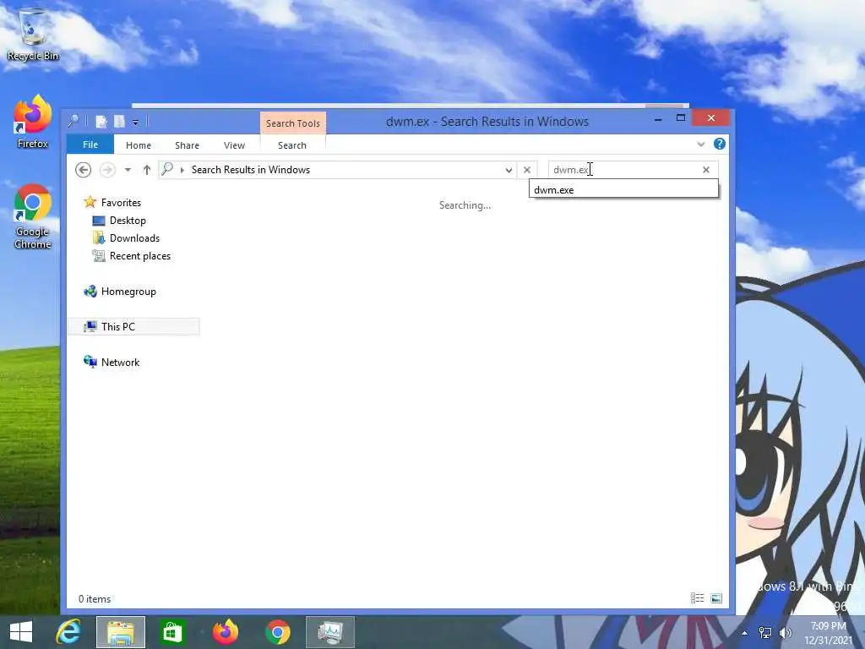This screenshot has width=865, height=649.
Task: Go up one level with Up arrow
Action: pos(147,170)
